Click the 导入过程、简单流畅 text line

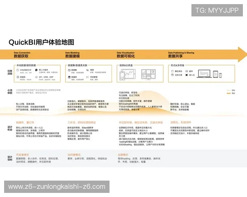(x=25, y=104)
